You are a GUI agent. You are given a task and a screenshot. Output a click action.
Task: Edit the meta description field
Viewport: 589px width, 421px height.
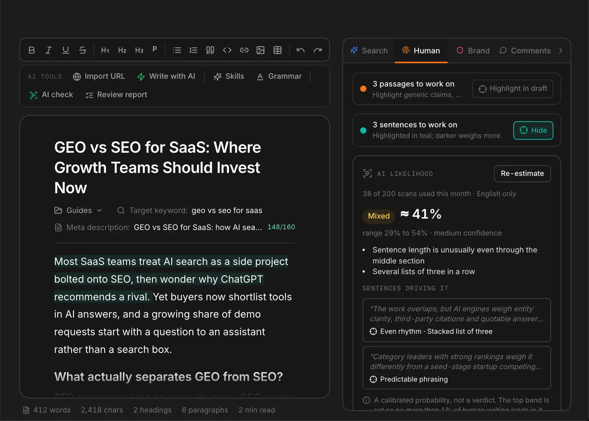click(x=198, y=227)
